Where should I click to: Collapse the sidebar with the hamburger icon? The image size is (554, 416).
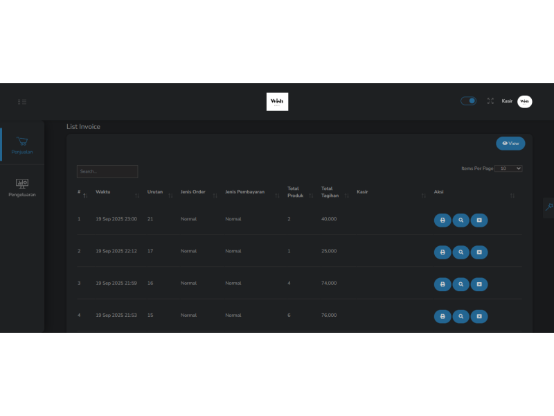(x=22, y=102)
